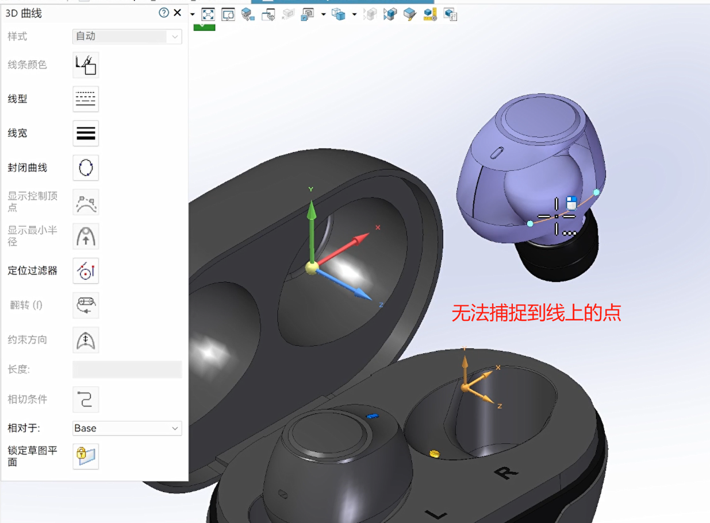Open the style (样式) dropdown
This screenshot has height=523, width=710.
127,37
